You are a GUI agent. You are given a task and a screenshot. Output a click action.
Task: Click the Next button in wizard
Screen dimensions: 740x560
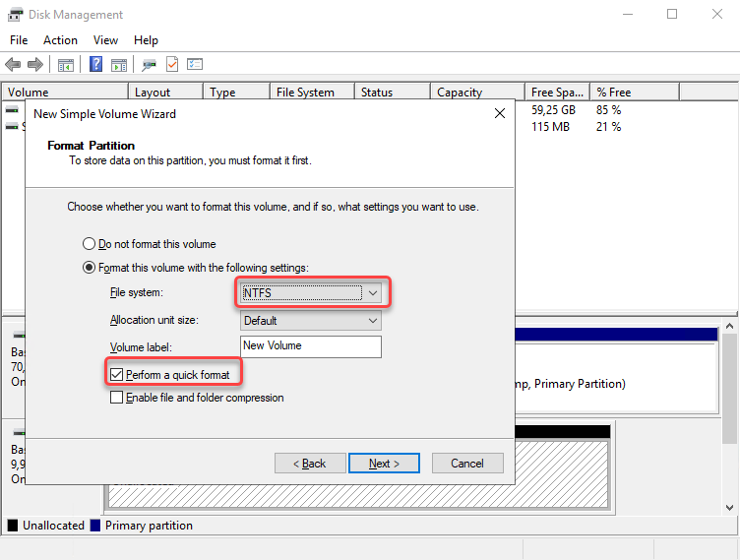click(x=384, y=464)
